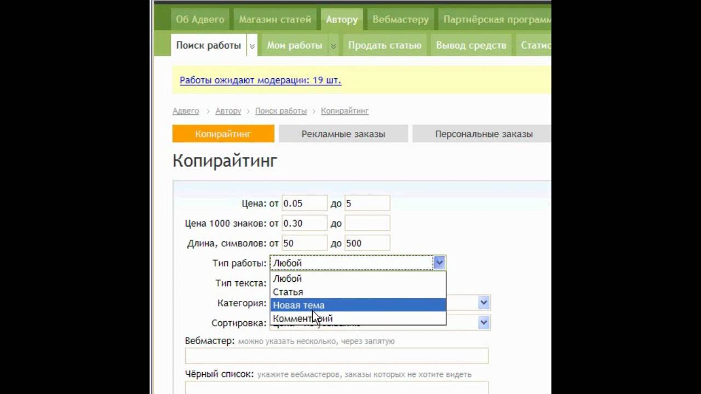Click the Вебмастер text input field
The image size is (701, 394).
point(336,356)
